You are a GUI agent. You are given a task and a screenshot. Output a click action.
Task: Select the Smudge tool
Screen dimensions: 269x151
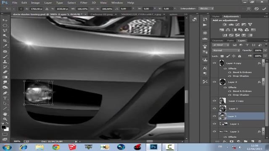click(5, 82)
